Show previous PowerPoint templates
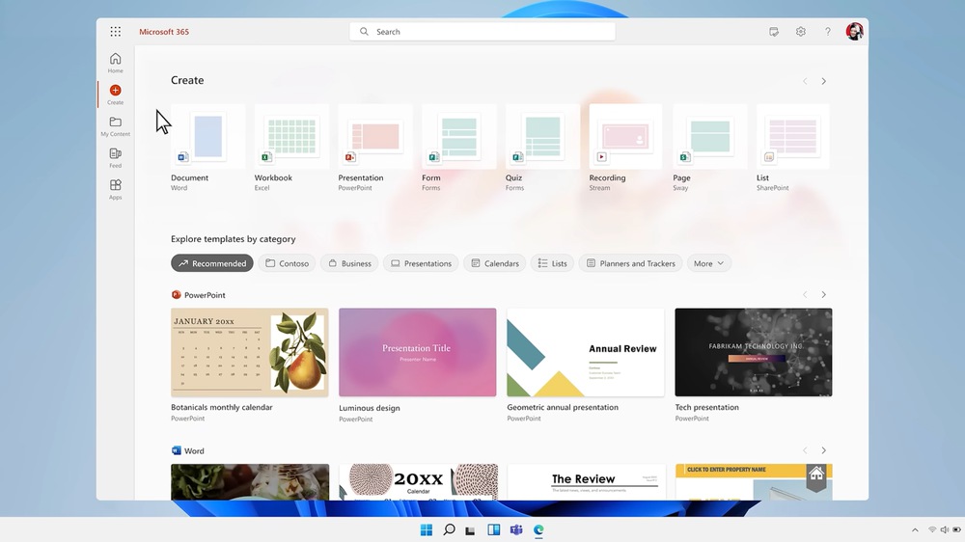Screen dimensions: 965x542 pos(805,295)
